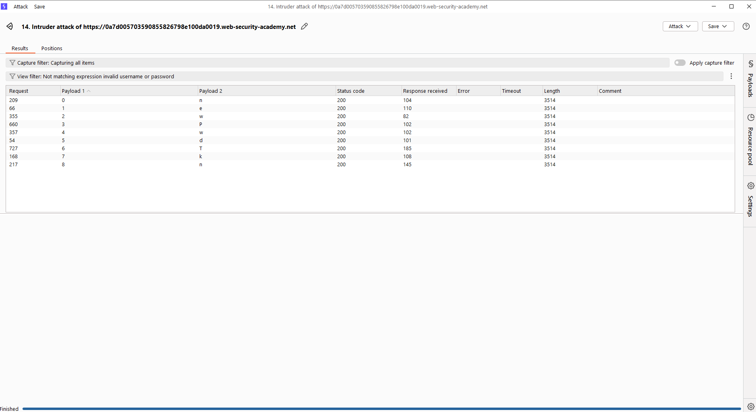The height and width of the screenshot is (412, 756).
Task: Open the three-dot options menu by view filter
Action: [731, 76]
